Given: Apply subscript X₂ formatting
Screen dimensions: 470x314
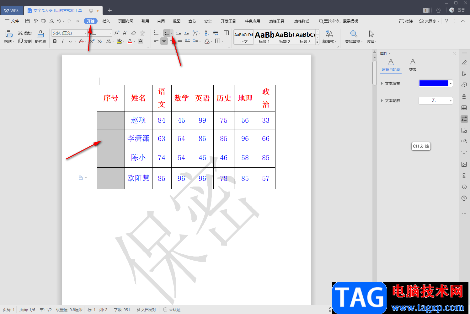Looking at the screenshot, I should tap(100, 41).
